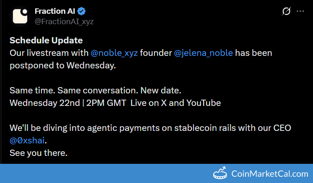Viewport: 313px width, 183px height.
Task: Click the Fraction AI profile avatar
Action: [x=19, y=16]
